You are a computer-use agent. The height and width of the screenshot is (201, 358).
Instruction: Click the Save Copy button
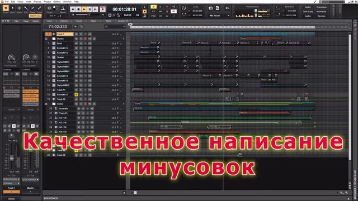pyautogui.click(x=308, y=11)
